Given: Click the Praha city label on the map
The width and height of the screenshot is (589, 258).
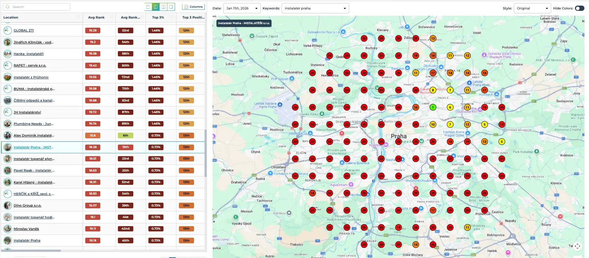Looking at the screenshot, I should coord(399,136).
